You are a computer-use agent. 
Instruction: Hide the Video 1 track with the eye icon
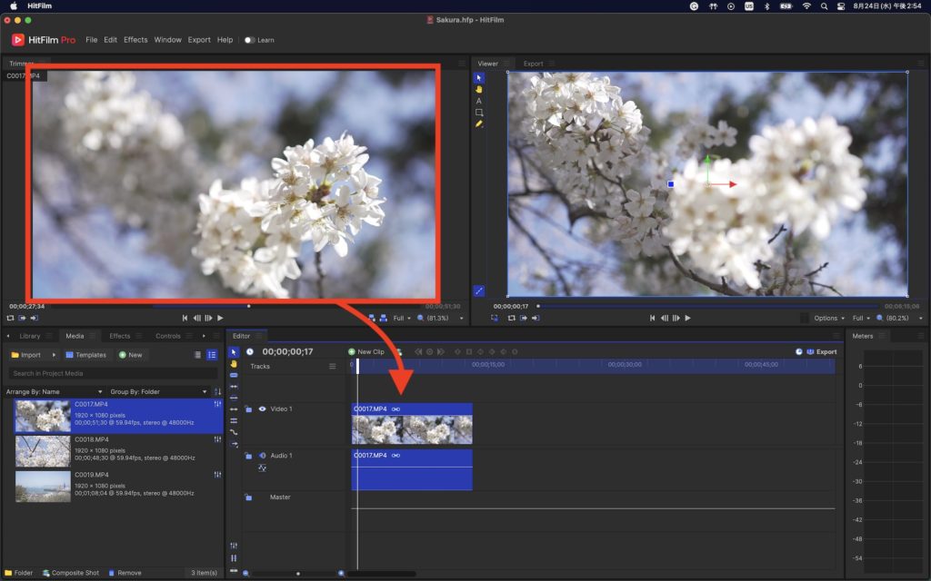click(262, 409)
